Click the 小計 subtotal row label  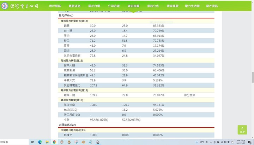point(67,120)
